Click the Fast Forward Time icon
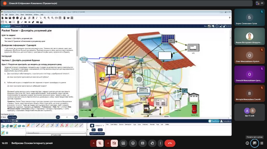 click(x=17, y=121)
